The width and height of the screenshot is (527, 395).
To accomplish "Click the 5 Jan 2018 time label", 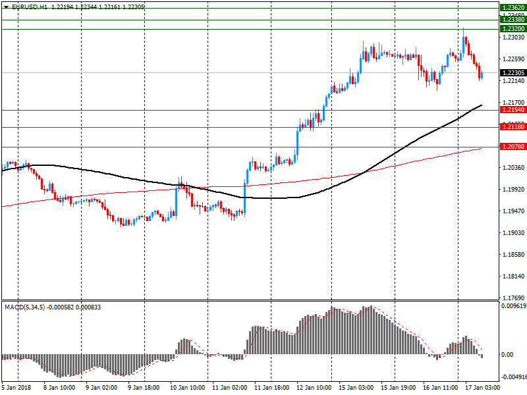I will tap(16, 388).
